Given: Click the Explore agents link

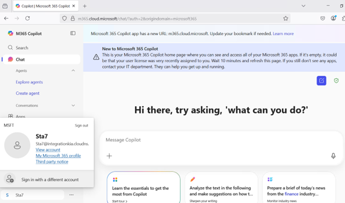Looking at the screenshot, I should (29, 82).
